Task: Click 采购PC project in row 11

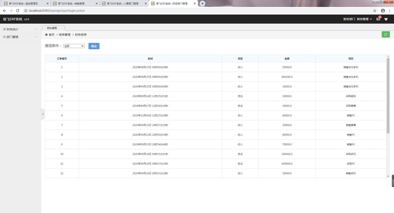Action: [x=351, y=164]
